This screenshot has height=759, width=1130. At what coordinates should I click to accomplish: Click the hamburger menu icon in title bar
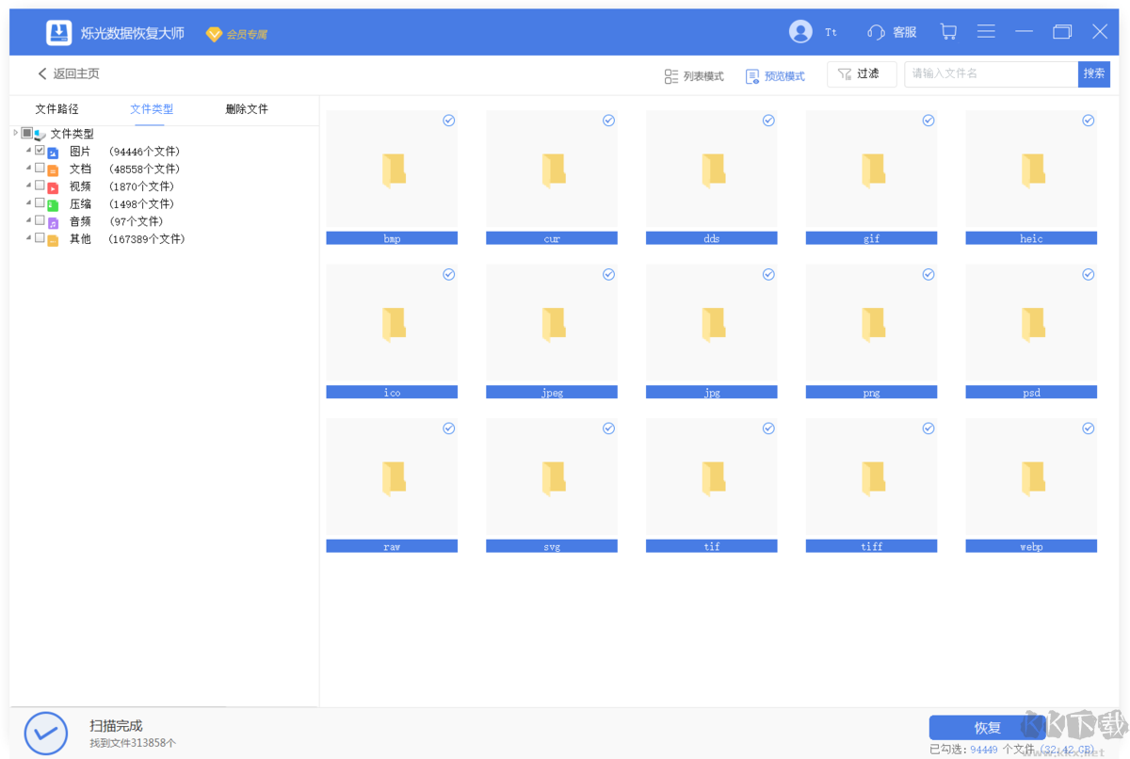click(x=986, y=31)
